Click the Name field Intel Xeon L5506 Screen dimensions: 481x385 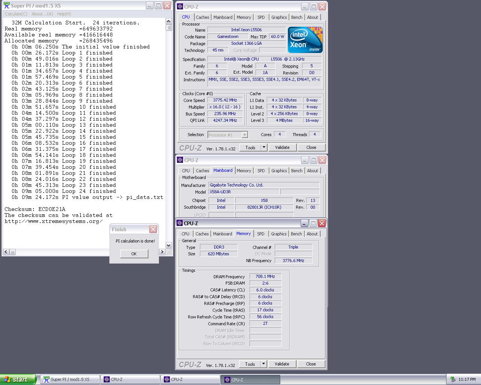click(247, 30)
